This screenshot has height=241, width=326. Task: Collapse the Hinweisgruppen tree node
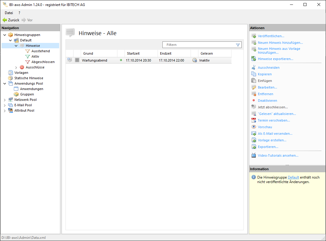click(x=5, y=35)
